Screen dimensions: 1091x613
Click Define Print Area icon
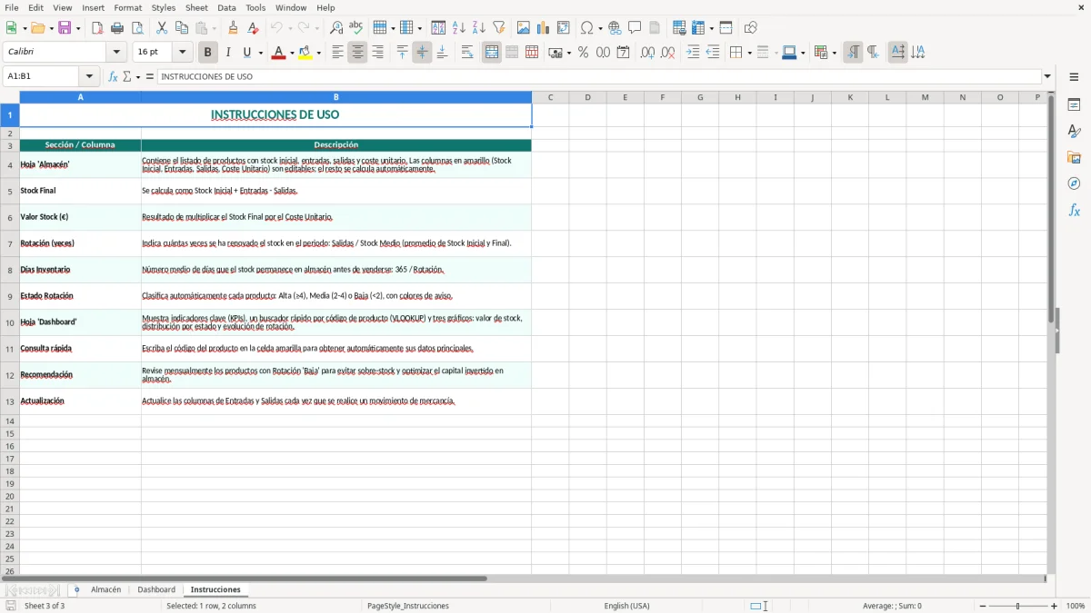[679, 28]
